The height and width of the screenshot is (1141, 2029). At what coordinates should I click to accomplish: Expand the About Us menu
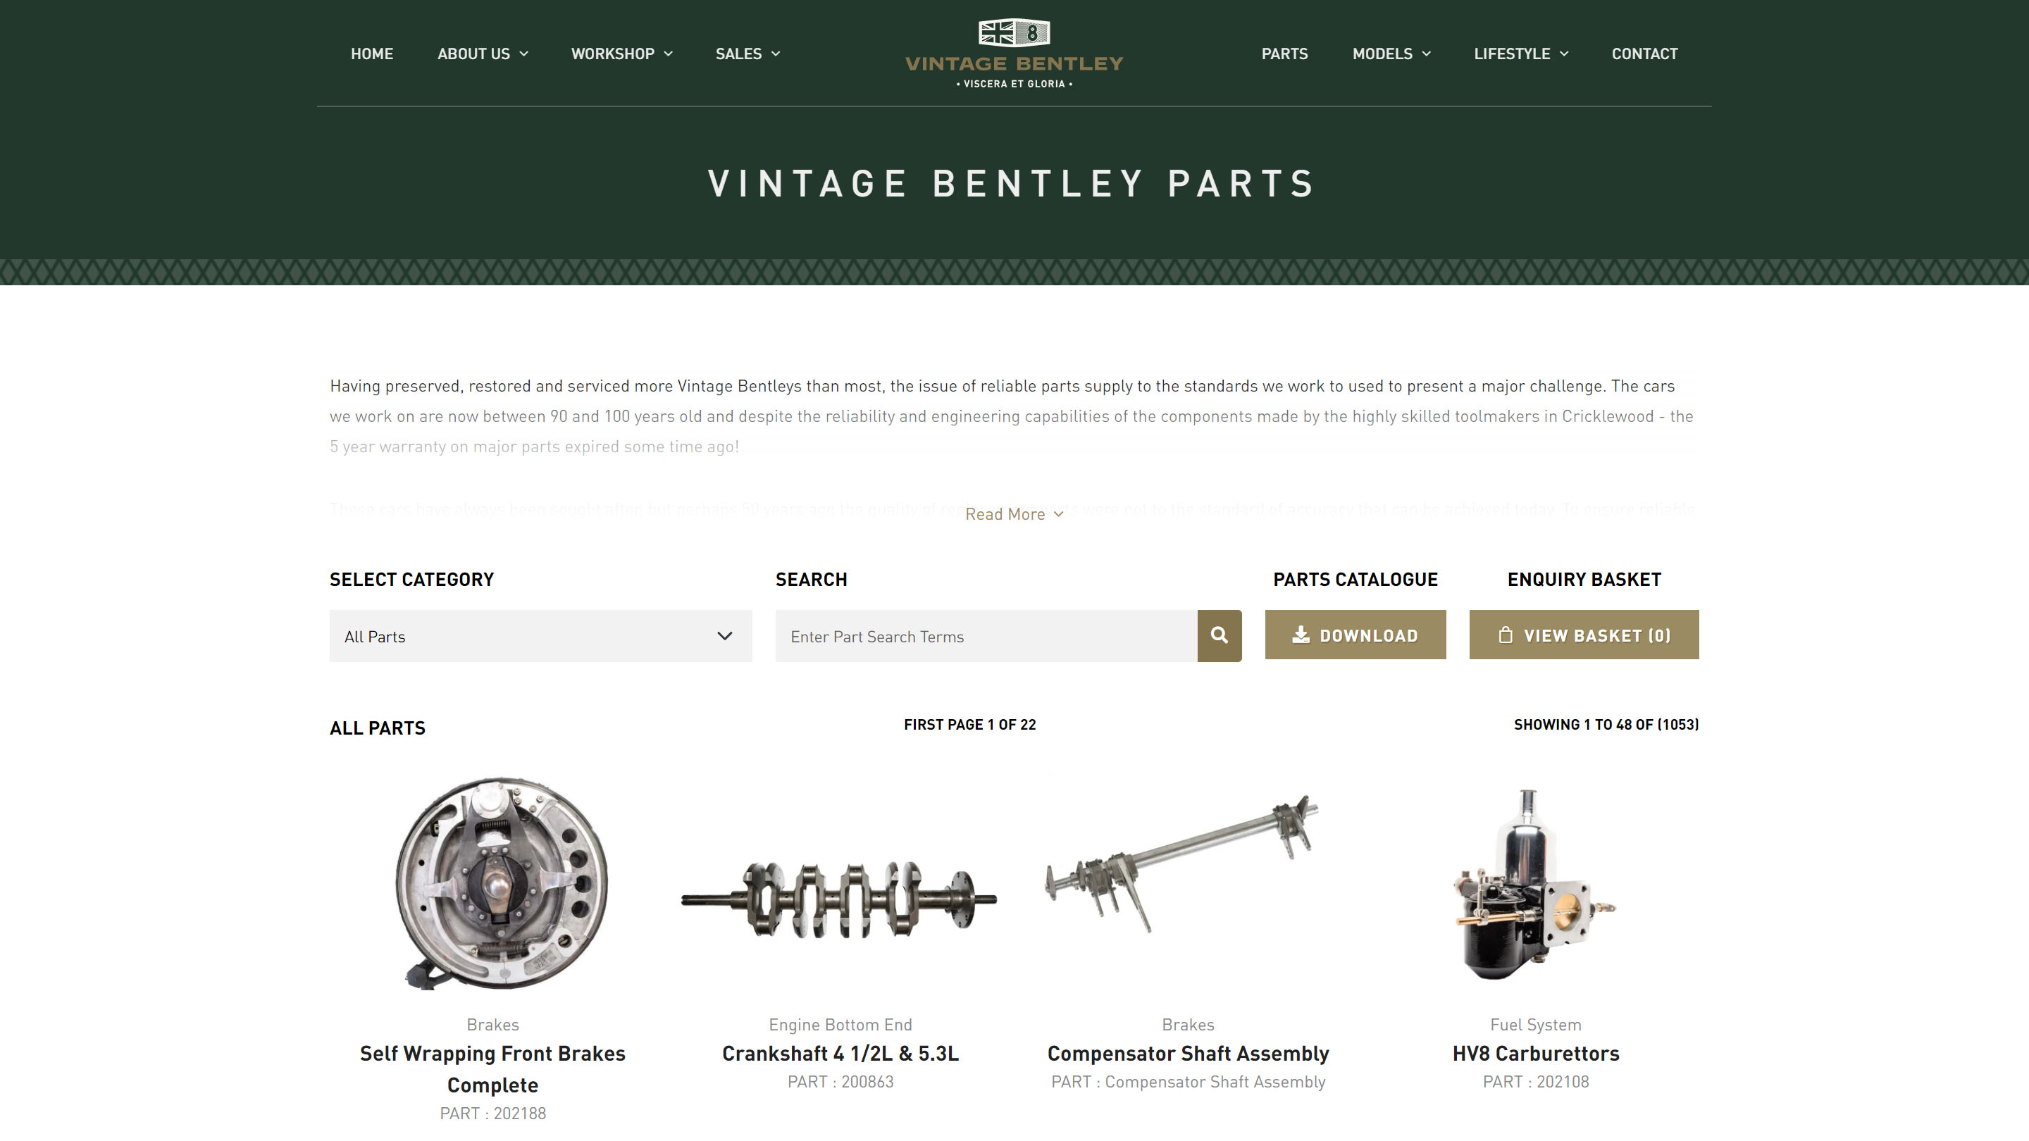tap(483, 54)
